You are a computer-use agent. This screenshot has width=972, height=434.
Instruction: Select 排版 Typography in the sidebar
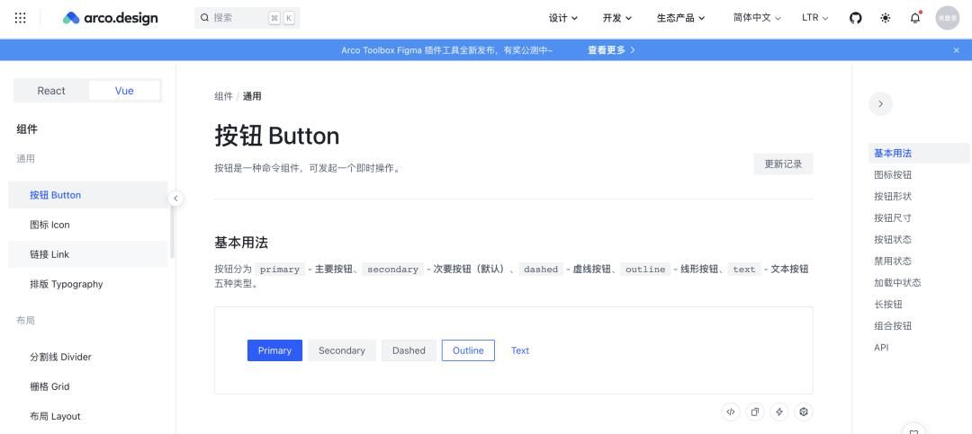87,284
